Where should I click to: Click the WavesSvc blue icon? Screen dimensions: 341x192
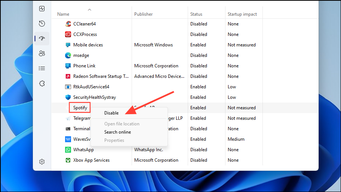[68, 139]
